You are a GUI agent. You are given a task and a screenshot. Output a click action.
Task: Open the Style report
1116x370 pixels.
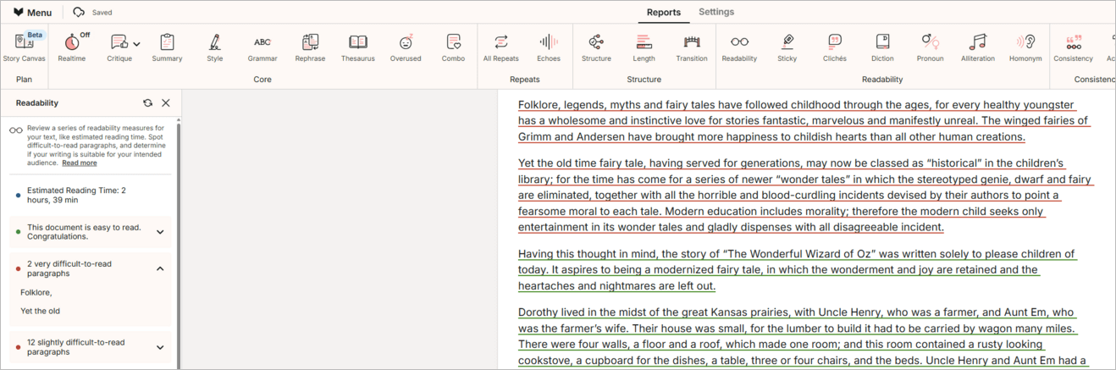(x=215, y=47)
